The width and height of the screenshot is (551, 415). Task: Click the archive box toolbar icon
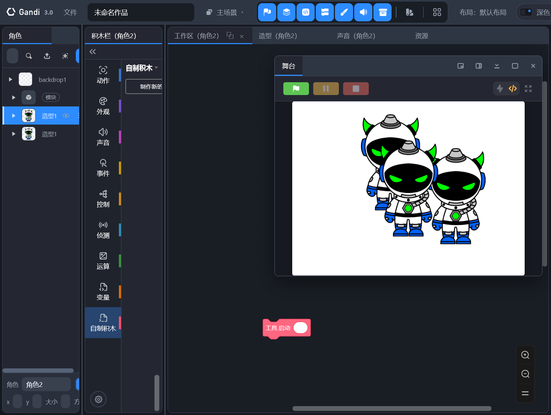point(383,12)
